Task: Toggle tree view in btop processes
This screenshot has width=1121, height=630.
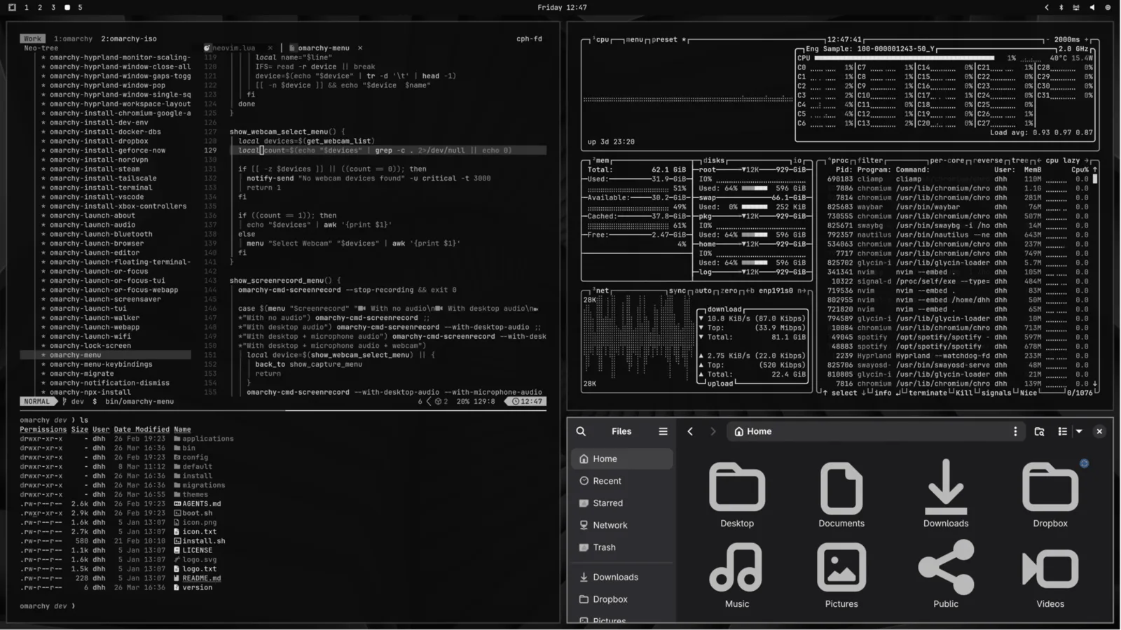Action: 1019,160
